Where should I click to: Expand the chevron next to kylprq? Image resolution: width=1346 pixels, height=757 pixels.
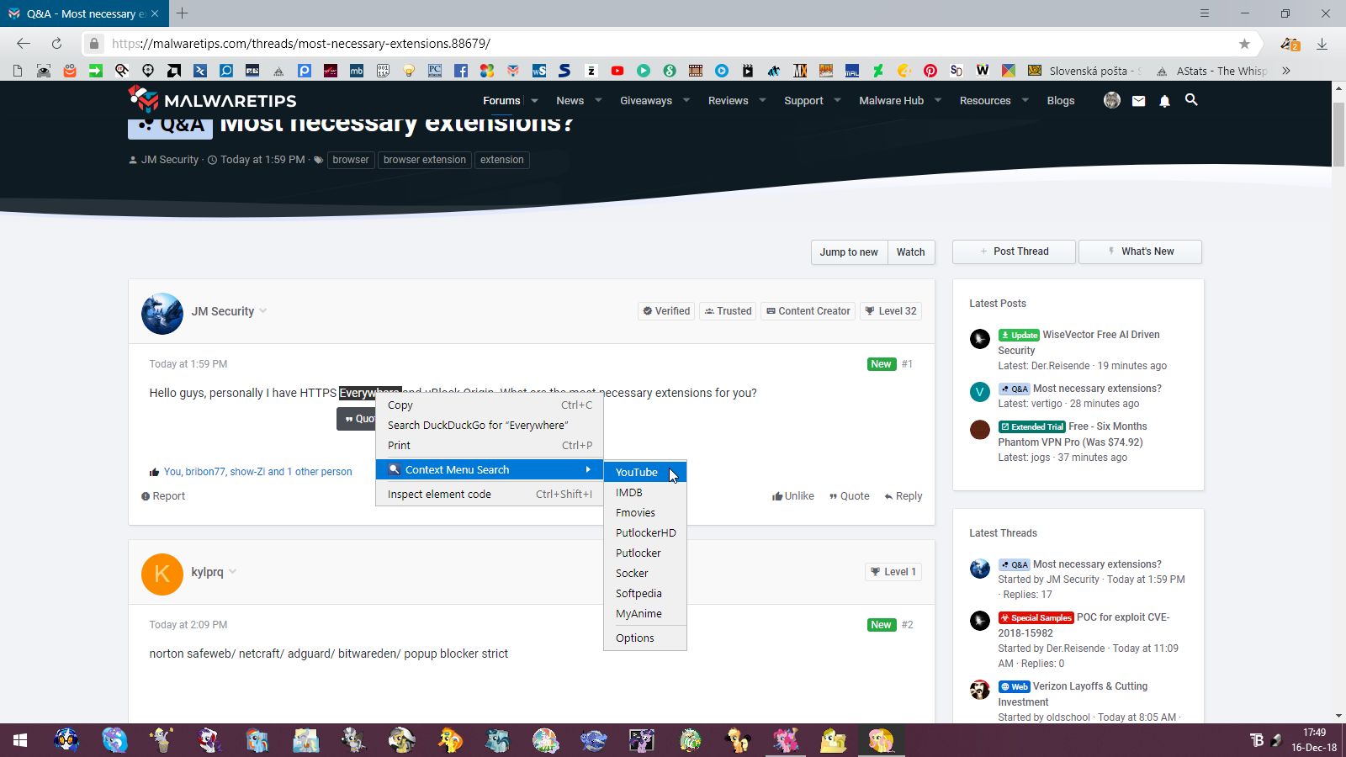[x=232, y=571]
